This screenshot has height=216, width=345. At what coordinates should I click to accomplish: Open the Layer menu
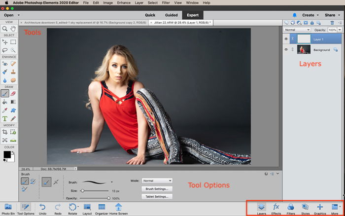[x=139, y=3]
